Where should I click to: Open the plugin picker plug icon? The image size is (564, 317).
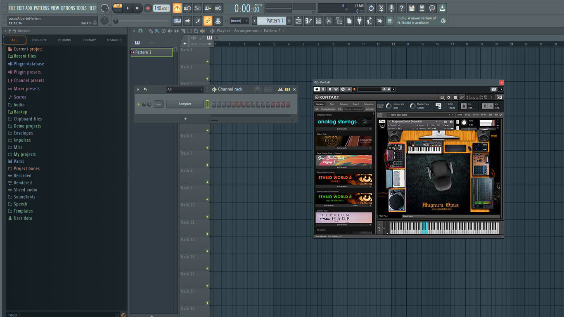359,21
